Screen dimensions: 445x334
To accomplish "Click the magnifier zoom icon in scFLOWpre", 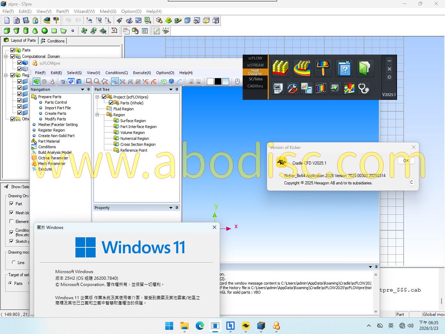I will click(x=97, y=81).
